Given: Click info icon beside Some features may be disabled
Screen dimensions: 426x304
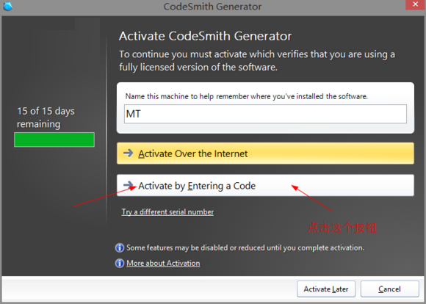Looking at the screenshot, I should (120, 247).
